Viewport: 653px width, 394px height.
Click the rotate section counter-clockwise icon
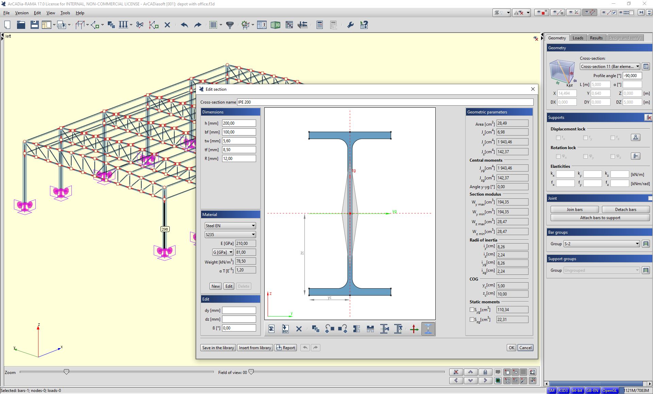tap(329, 329)
